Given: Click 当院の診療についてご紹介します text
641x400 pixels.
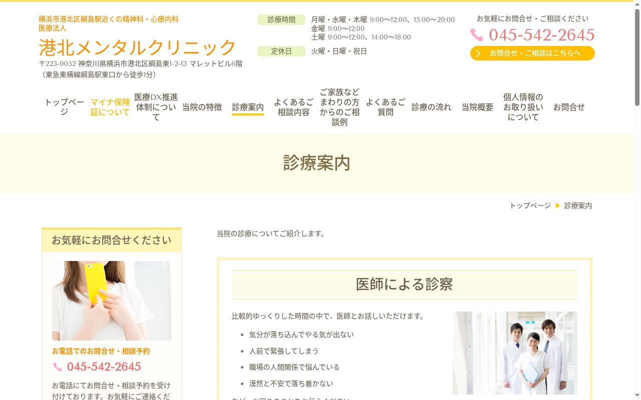Looking at the screenshot, I should 271,233.
